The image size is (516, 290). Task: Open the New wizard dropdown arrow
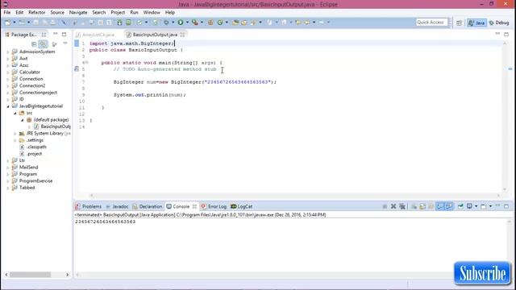(x=15, y=23)
